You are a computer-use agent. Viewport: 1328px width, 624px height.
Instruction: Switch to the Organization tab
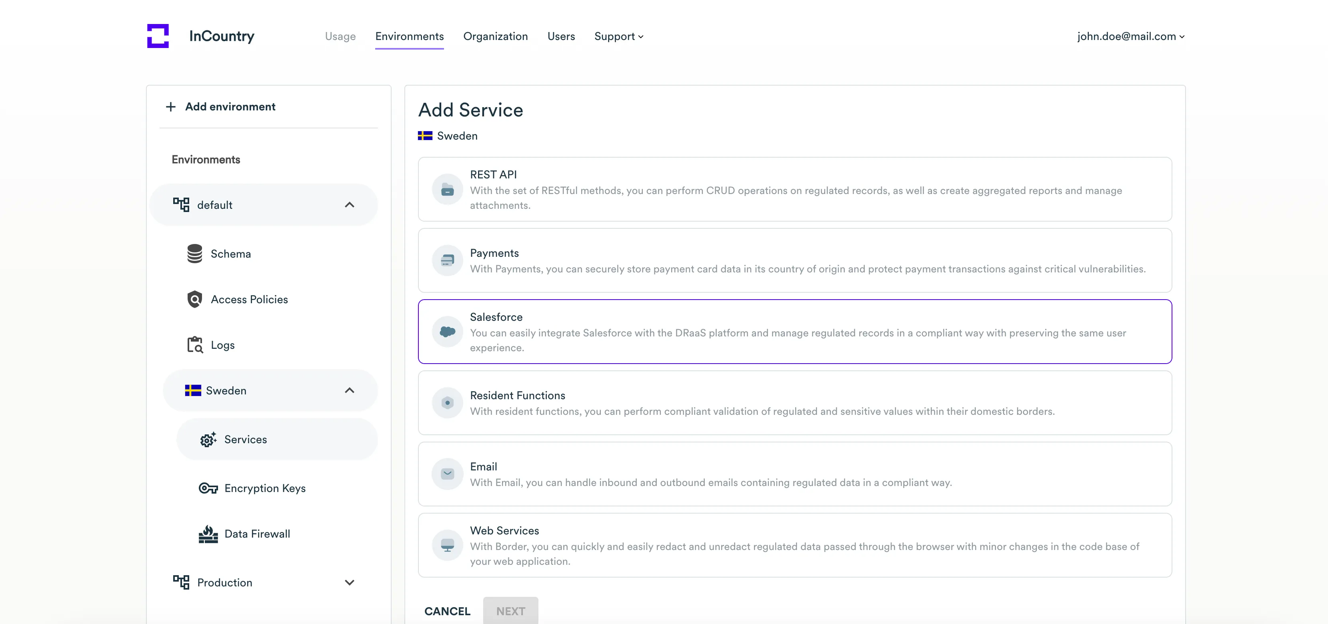[495, 36]
